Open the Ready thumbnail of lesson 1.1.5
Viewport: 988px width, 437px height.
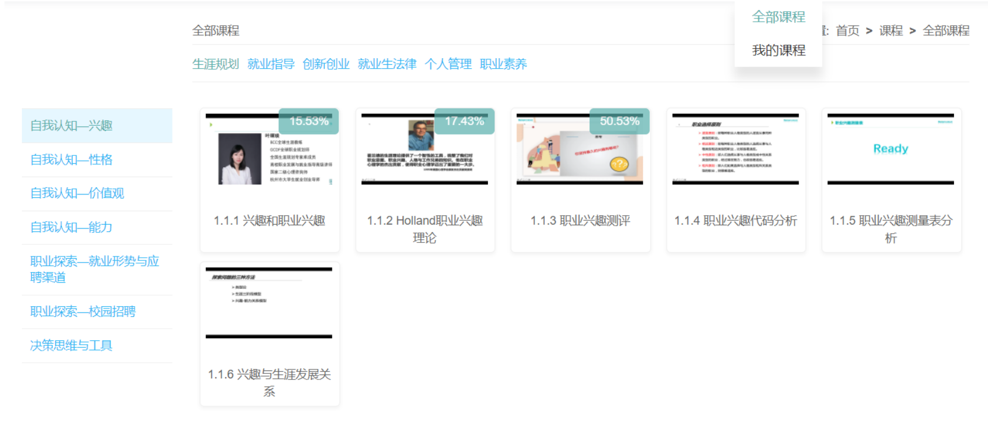tap(891, 149)
